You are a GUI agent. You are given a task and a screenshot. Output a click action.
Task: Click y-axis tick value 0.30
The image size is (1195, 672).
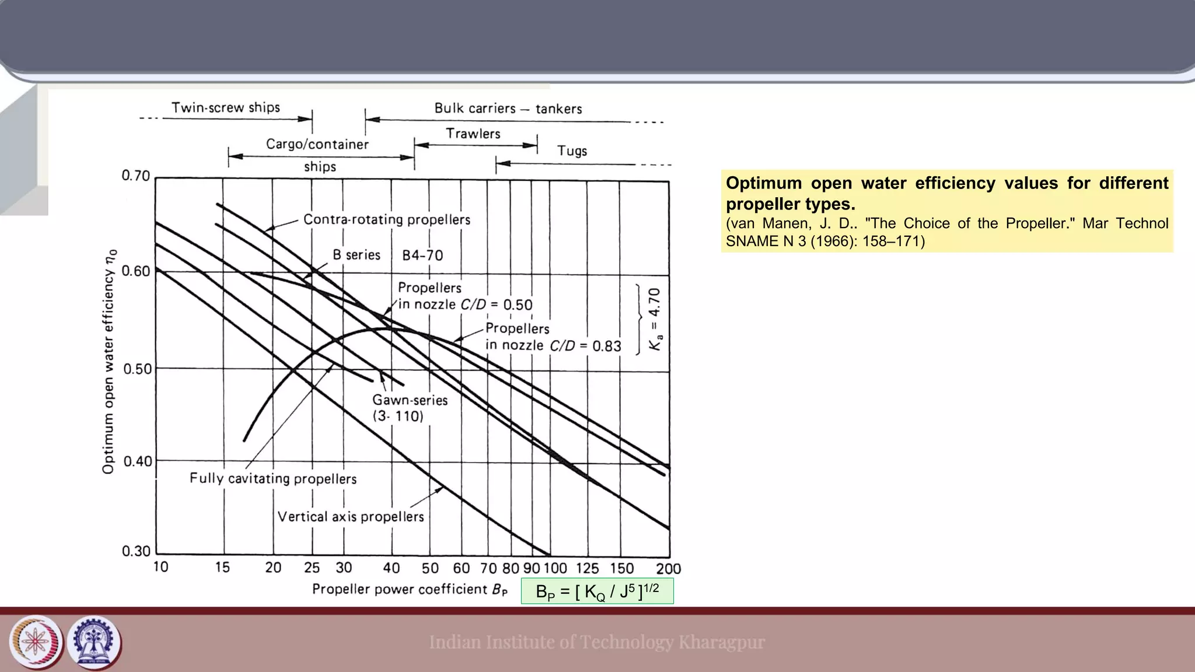136,551
